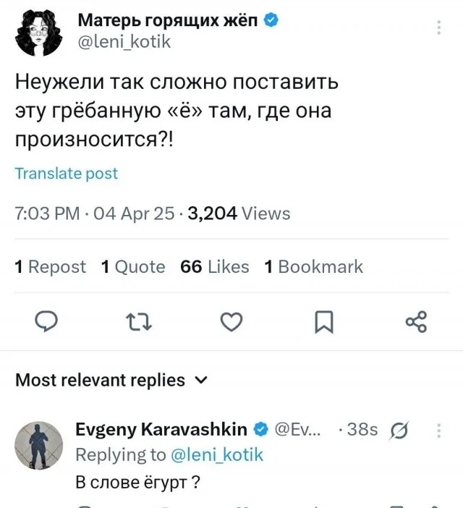Click the crossed-circle icon on Evgeny's reply
The width and height of the screenshot is (463, 508).
[x=399, y=431]
